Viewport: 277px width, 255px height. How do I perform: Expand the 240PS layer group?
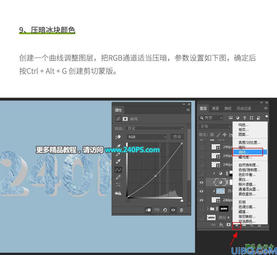[208, 209]
